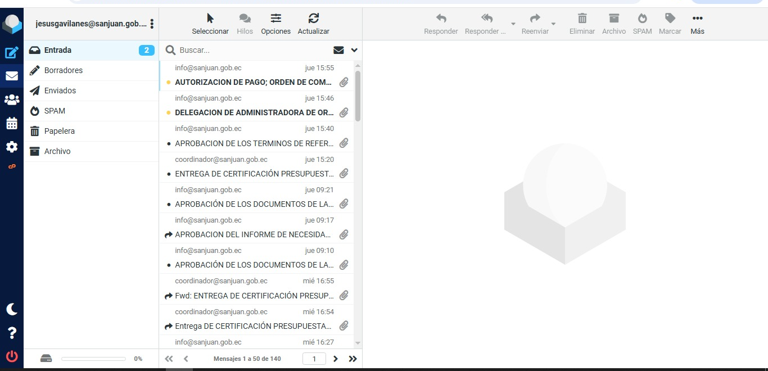Open Settings gear in left sidebar
This screenshot has height=371, width=768.
click(x=12, y=147)
